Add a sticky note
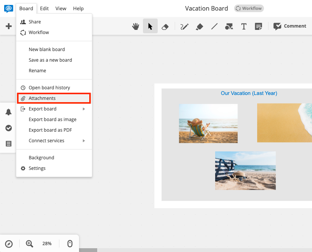 pos(259,26)
